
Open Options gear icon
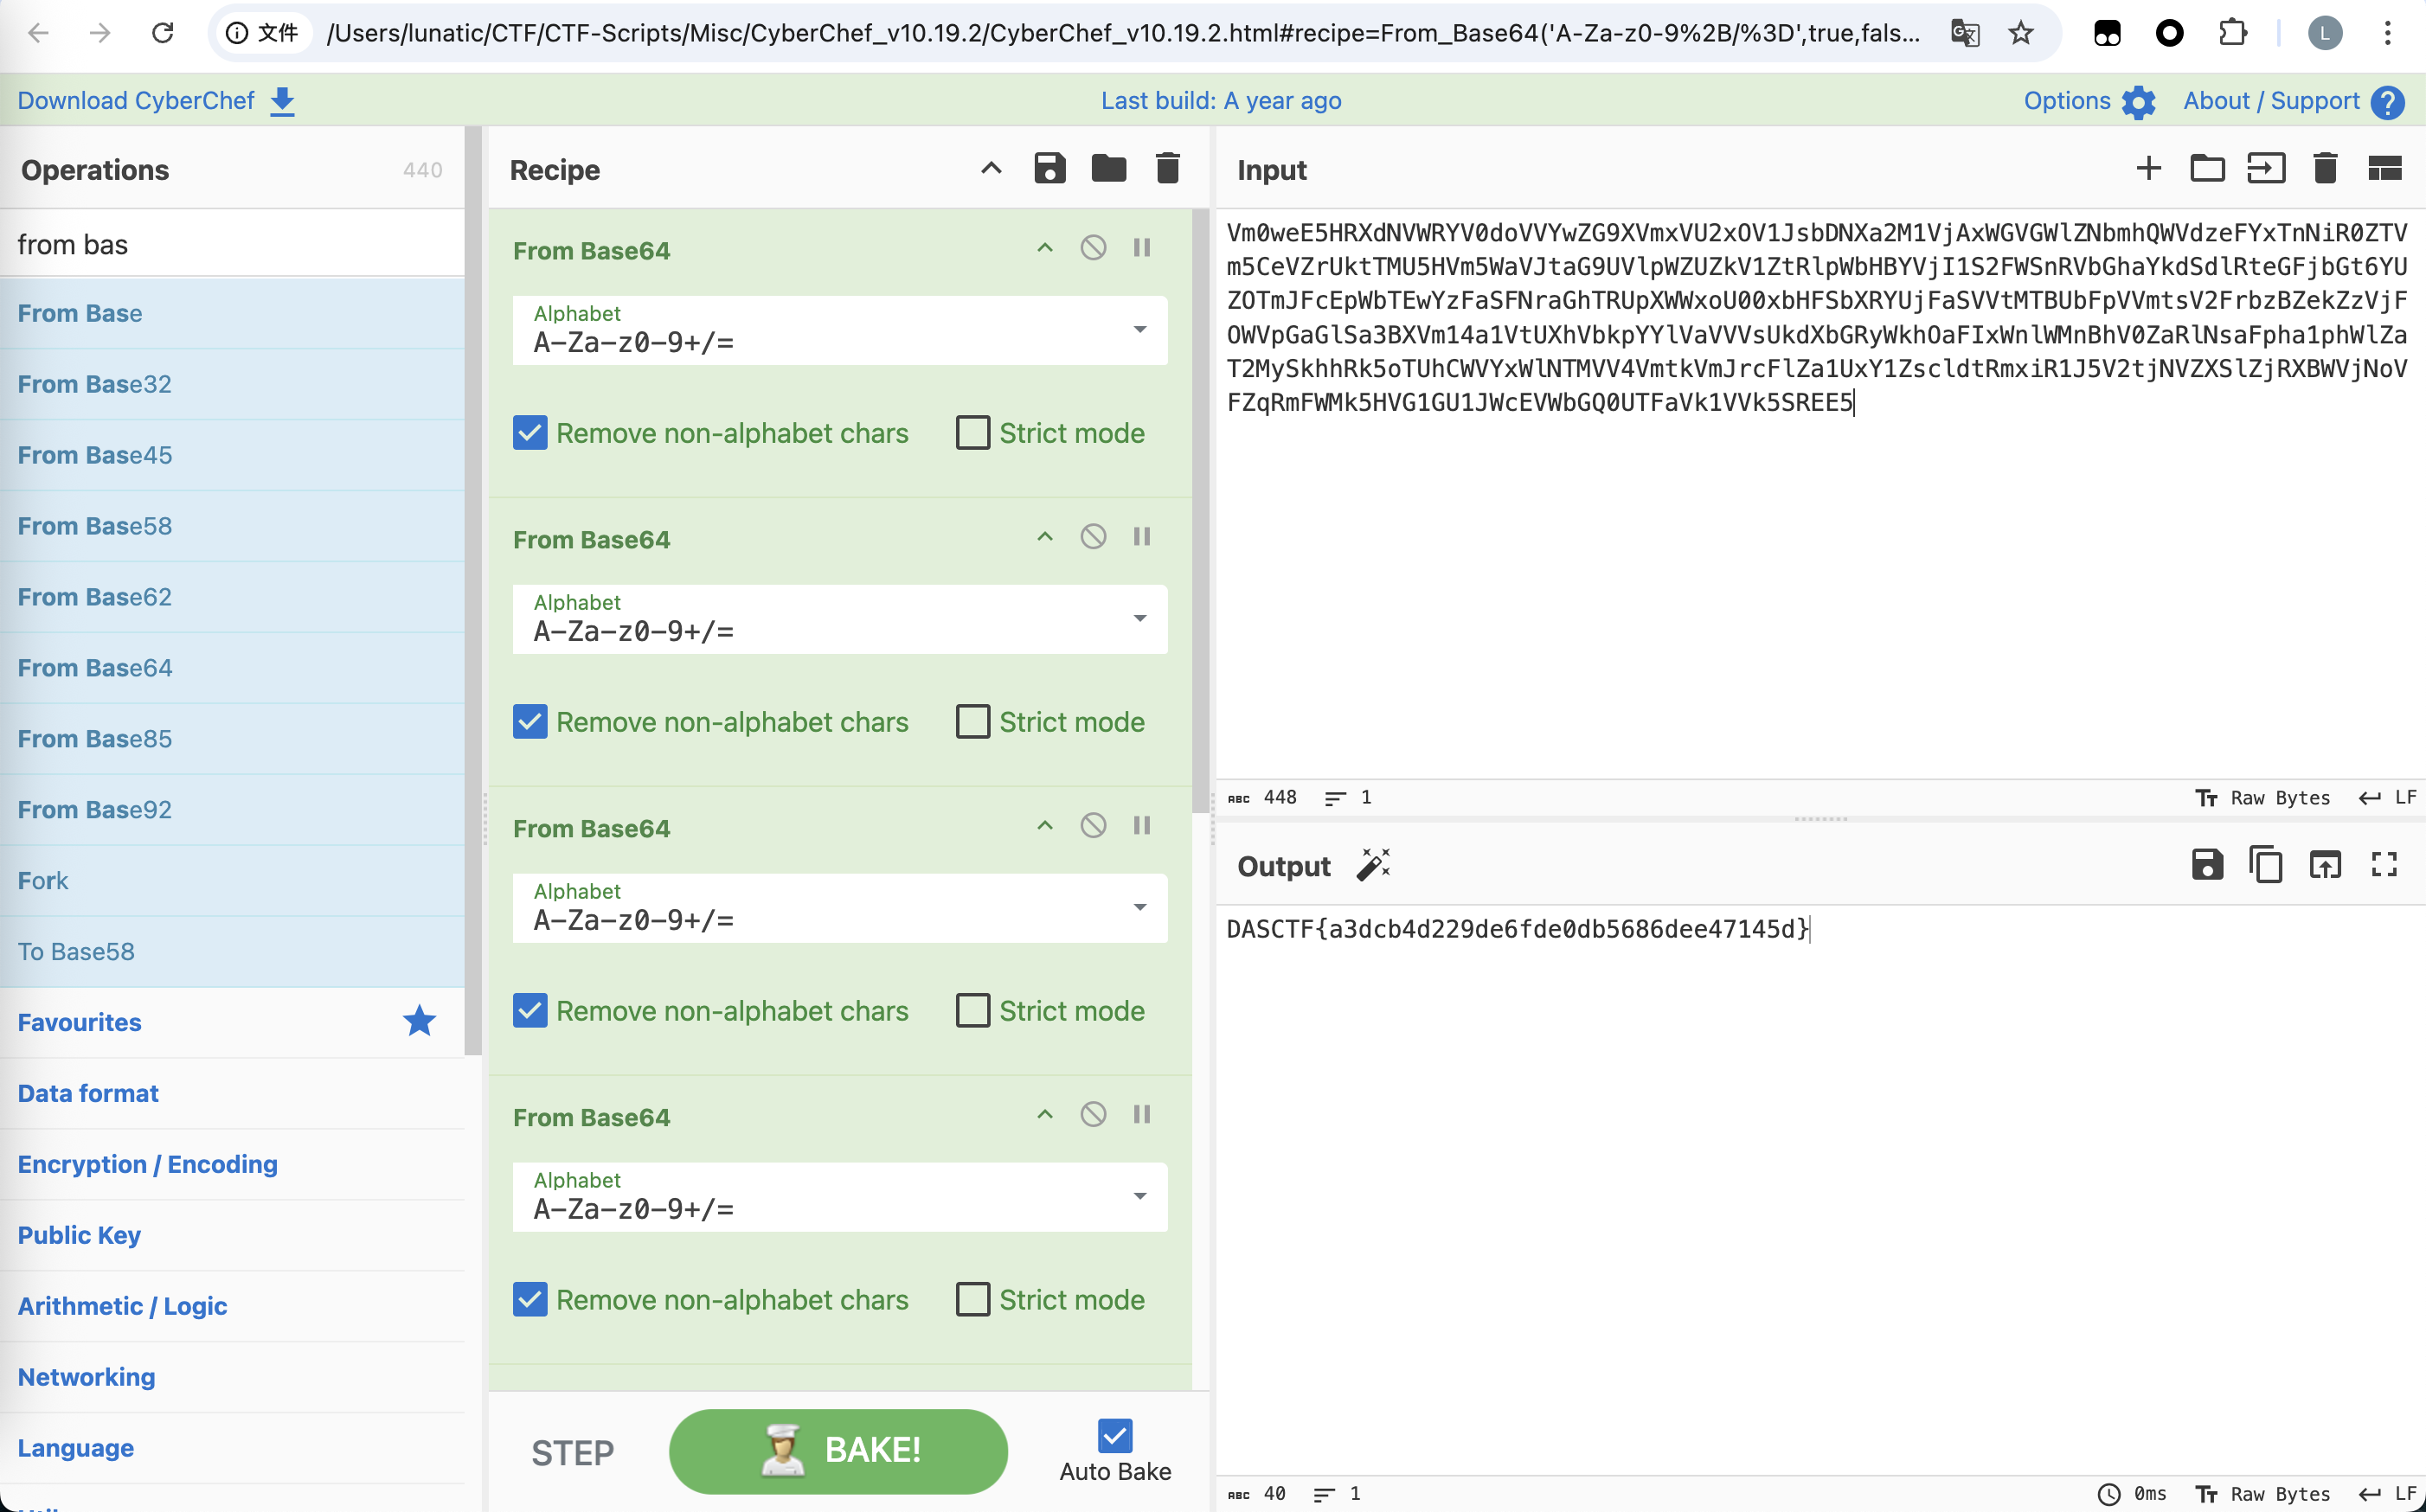tap(2138, 102)
